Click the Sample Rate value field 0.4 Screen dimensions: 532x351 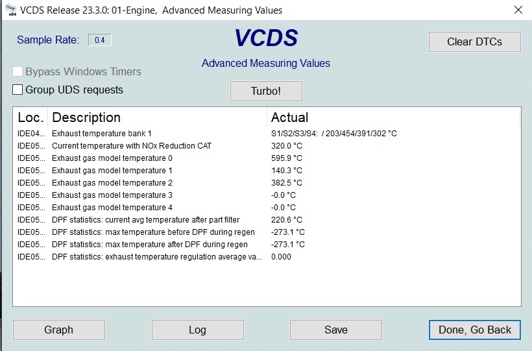pyautogui.click(x=100, y=40)
